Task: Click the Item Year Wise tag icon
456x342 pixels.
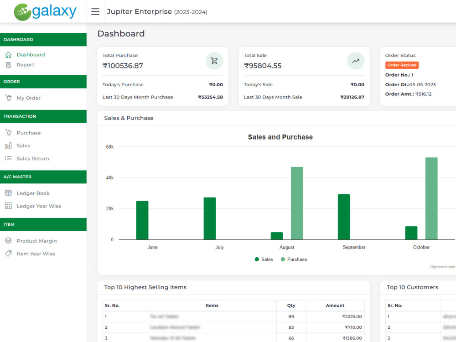Action: click(x=8, y=254)
